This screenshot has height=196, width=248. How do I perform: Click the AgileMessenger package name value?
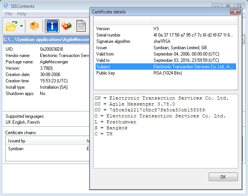(54, 62)
